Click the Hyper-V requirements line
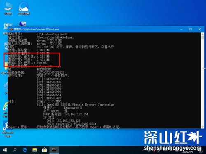This screenshot has width=206, height=154. (x=64, y=127)
